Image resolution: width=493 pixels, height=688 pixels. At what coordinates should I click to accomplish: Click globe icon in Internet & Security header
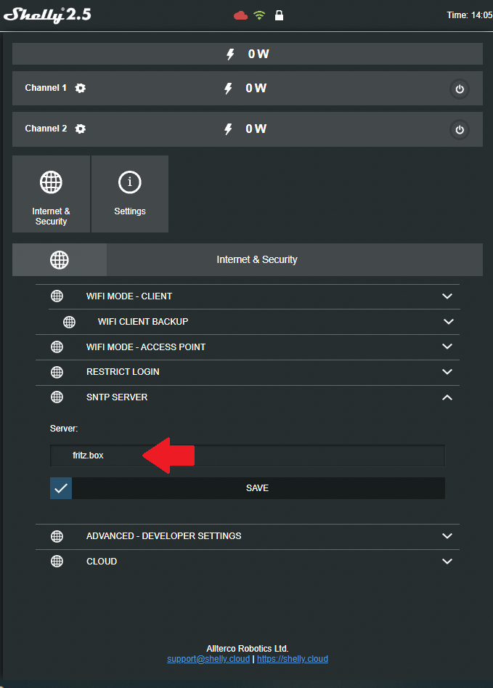[x=60, y=260]
